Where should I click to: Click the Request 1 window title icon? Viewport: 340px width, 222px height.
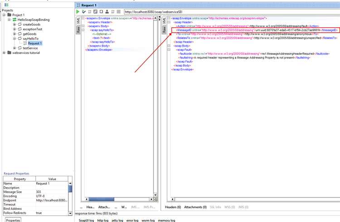pyautogui.click(x=78, y=5)
